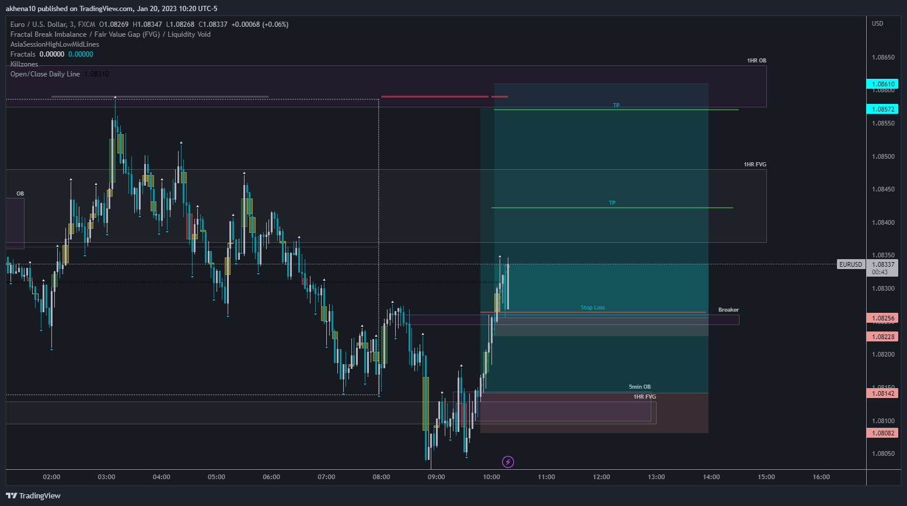907x506 pixels.
Task: Click the 1.08310 Daily Line value
Action: pyautogui.click(x=97, y=74)
